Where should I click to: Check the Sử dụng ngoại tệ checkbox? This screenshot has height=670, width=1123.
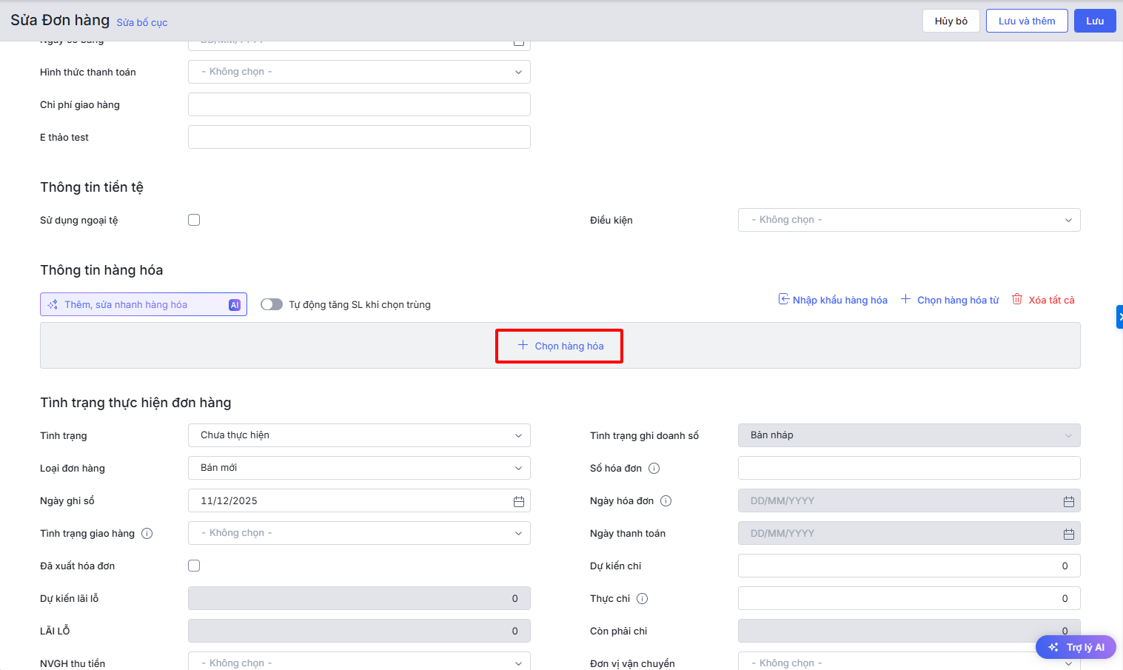[194, 220]
